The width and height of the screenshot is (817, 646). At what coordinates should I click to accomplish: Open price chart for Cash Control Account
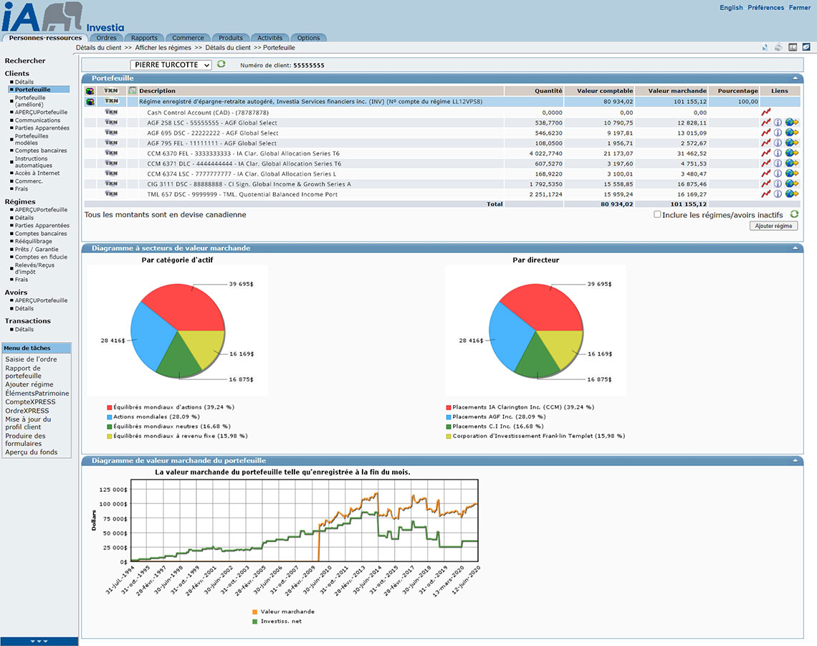point(765,112)
